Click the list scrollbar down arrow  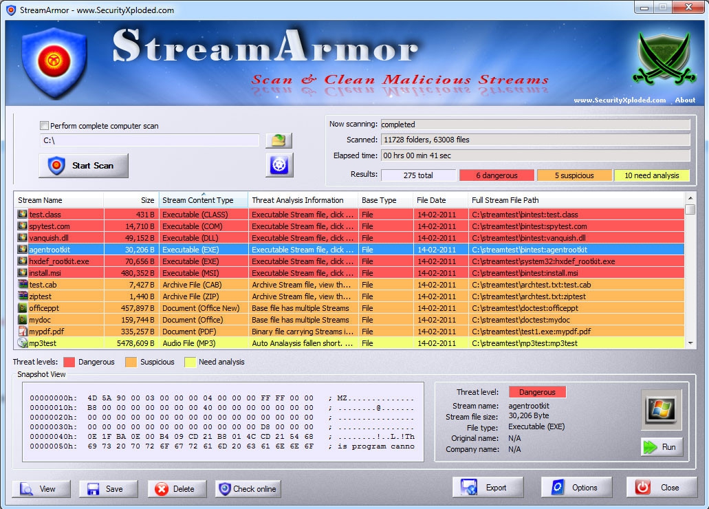point(690,343)
